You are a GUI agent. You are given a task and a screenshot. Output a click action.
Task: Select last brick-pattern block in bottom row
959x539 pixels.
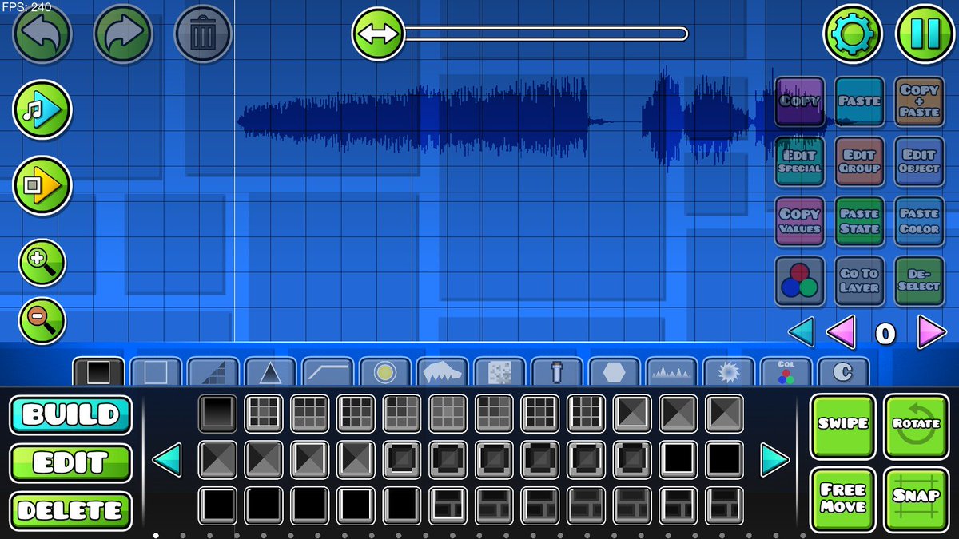point(726,506)
